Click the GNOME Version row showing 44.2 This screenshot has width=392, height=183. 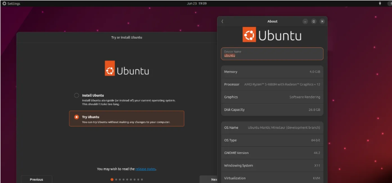[272, 153]
